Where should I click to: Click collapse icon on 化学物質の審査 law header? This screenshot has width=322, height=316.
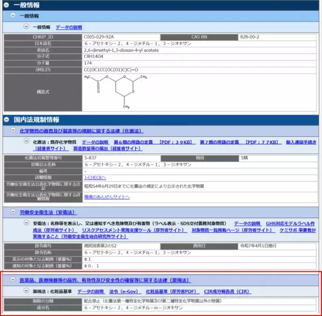pyautogui.click(x=13, y=130)
